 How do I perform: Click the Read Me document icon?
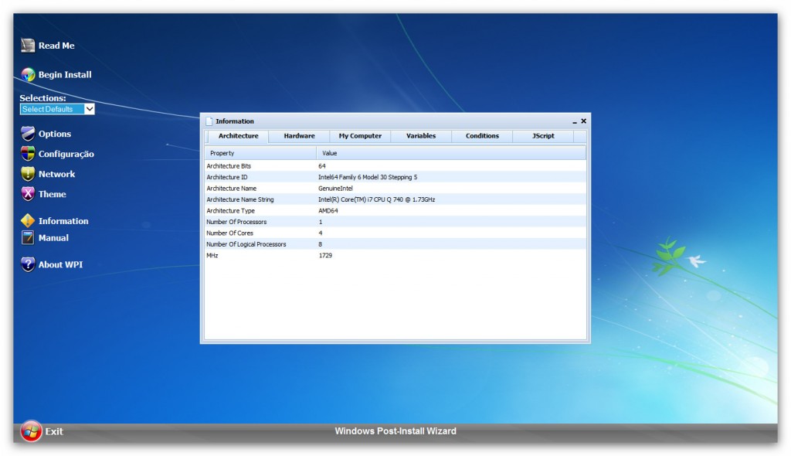(28, 46)
